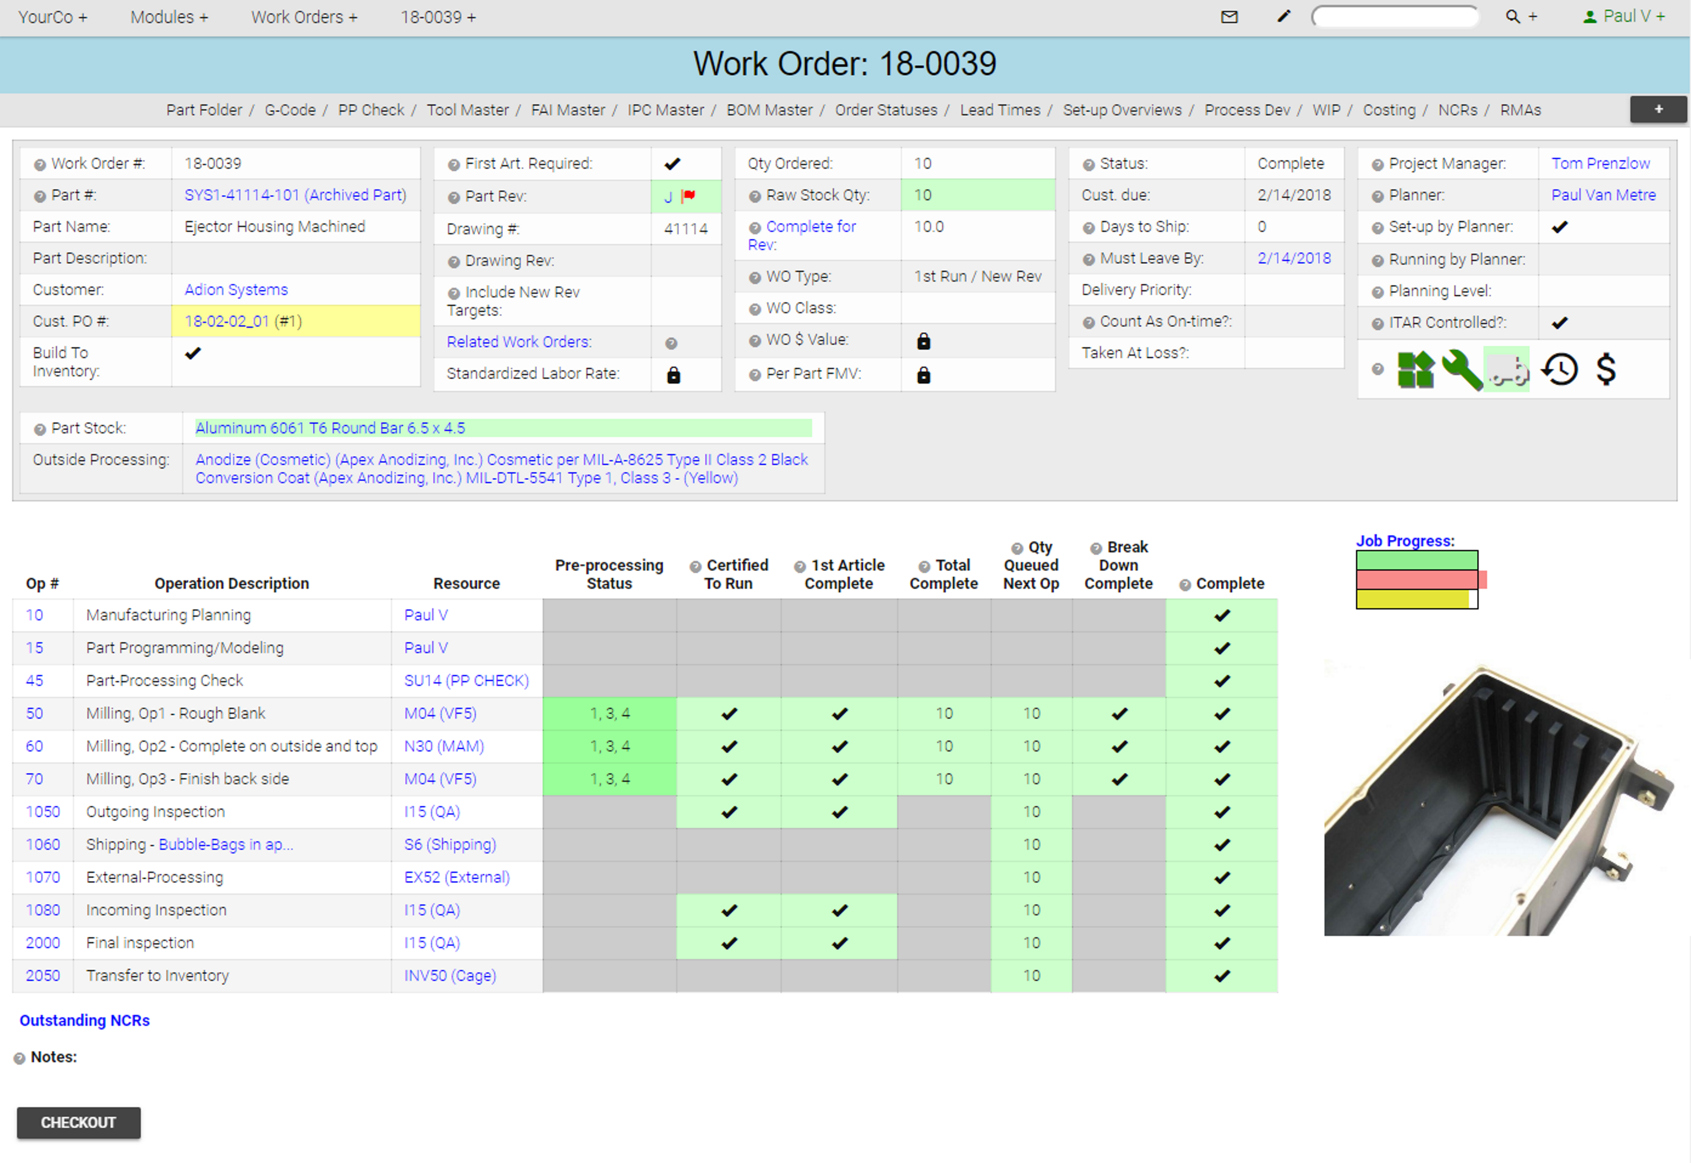This screenshot has width=1691, height=1163.
Task: Open the Adion Systems customer link
Action: coord(236,290)
